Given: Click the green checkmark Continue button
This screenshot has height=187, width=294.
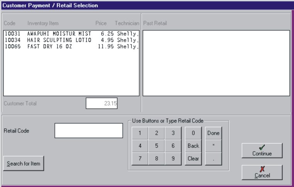Looking at the screenshot, I should pos(262,150).
